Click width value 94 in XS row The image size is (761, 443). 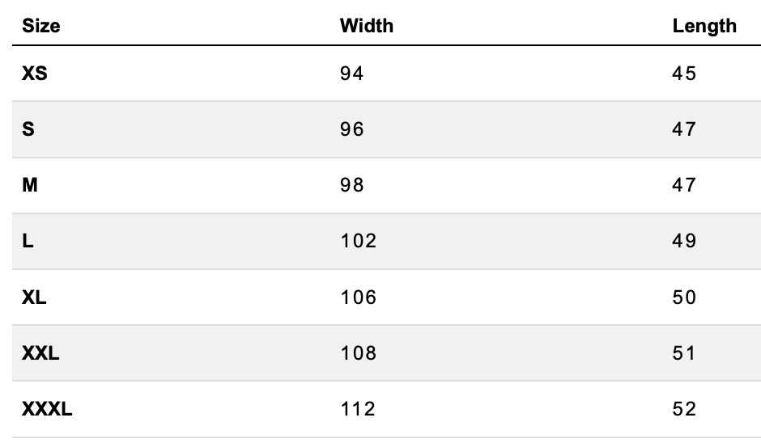point(352,74)
